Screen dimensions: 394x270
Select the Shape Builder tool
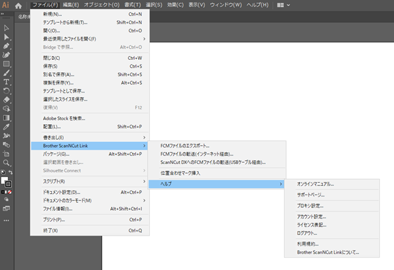point(7,109)
